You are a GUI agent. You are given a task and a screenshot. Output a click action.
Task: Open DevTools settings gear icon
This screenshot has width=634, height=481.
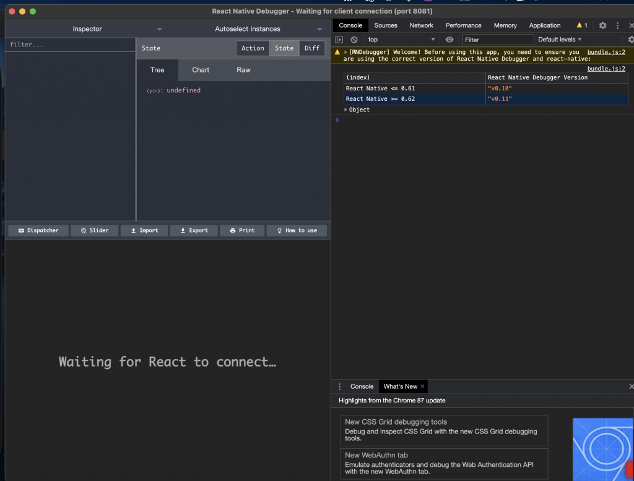click(x=602, y=25)
